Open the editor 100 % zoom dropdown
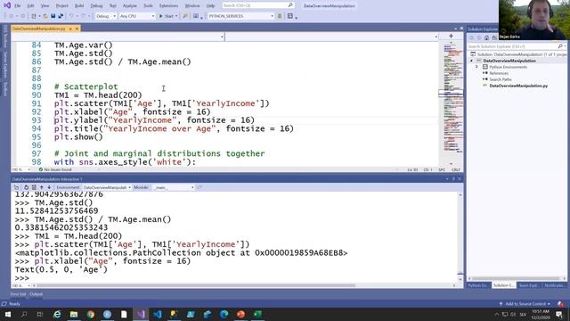The image size is (570, 321). [x=20, y=169]
